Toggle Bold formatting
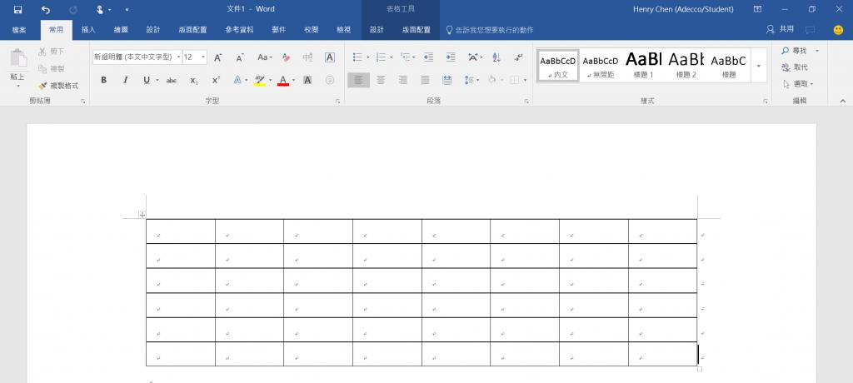Viewport: 853px width, 383px height. pyautogui.click(x=104, y=80)
